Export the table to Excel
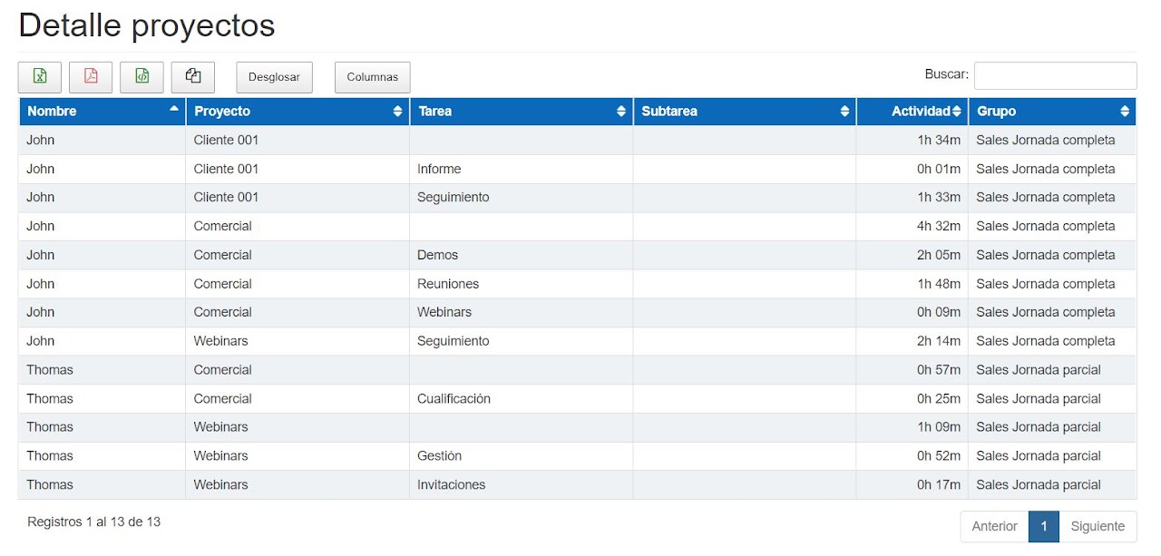The height and width of the screenshot is (556, 1161). pos(40,77)
